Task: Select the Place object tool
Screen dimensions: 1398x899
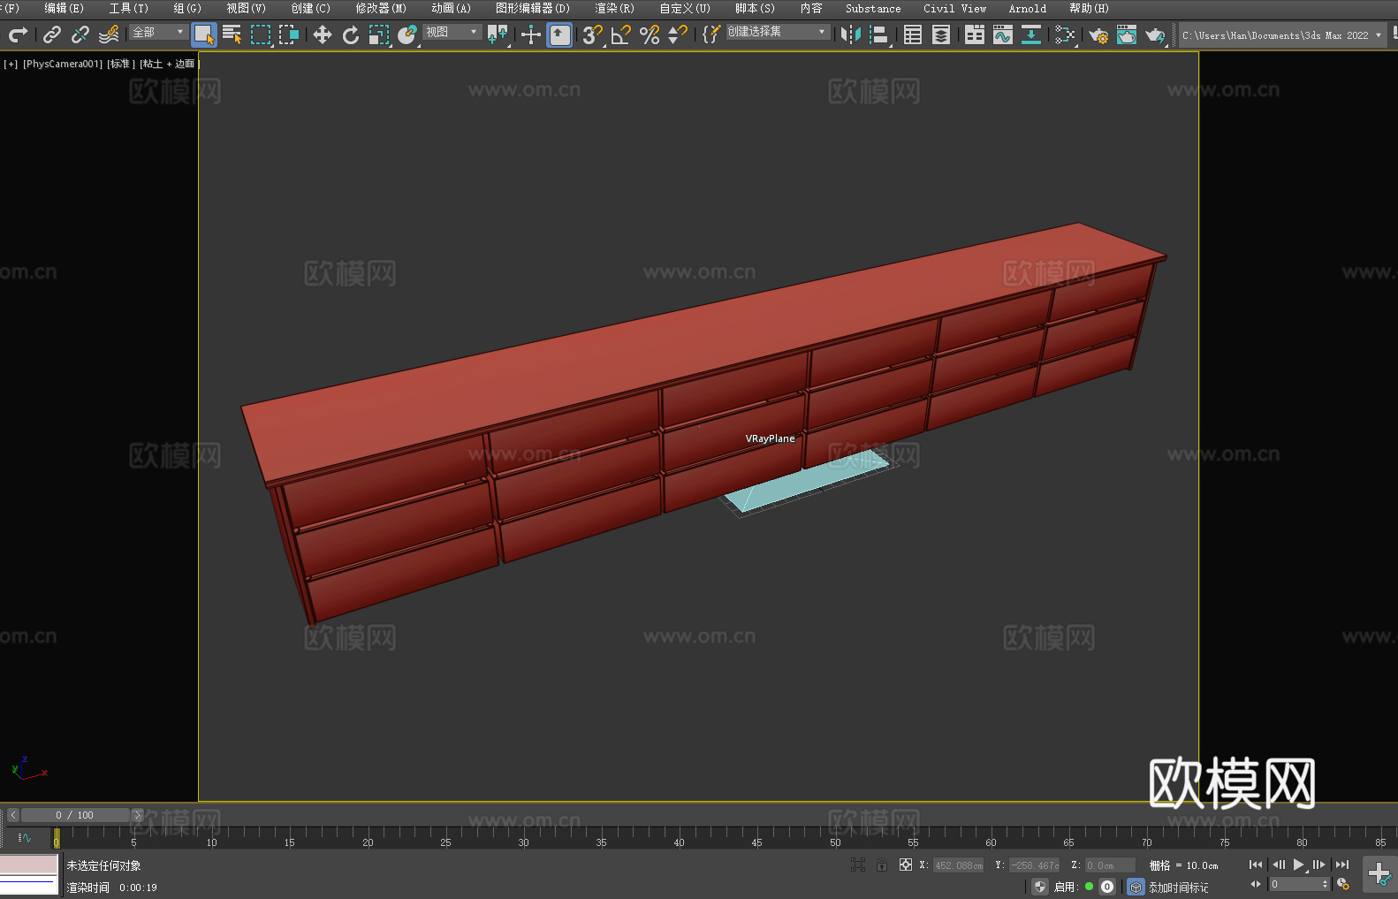Action: pos(407,34)
